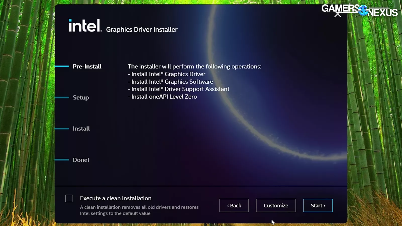Click the X close icon at top right
The image size is (402, 226).
(x=337, y=14)
